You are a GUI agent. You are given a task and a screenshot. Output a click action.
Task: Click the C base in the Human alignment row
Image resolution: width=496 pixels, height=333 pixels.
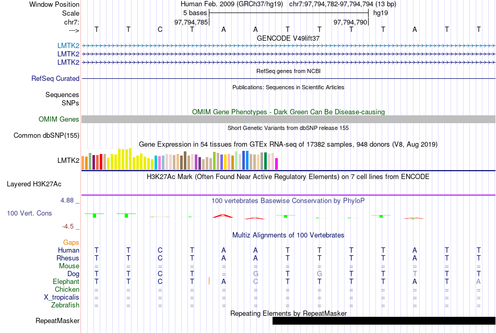point(160,250)
